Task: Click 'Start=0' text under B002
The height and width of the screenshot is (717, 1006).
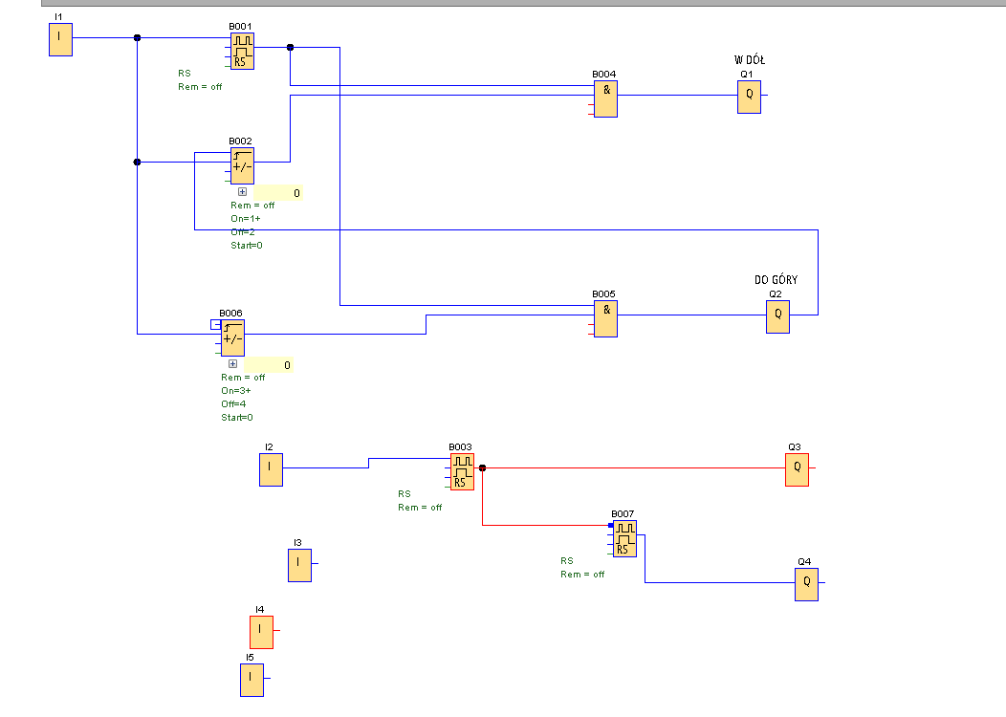Action: pyautogui.click(x=247, y=246)
